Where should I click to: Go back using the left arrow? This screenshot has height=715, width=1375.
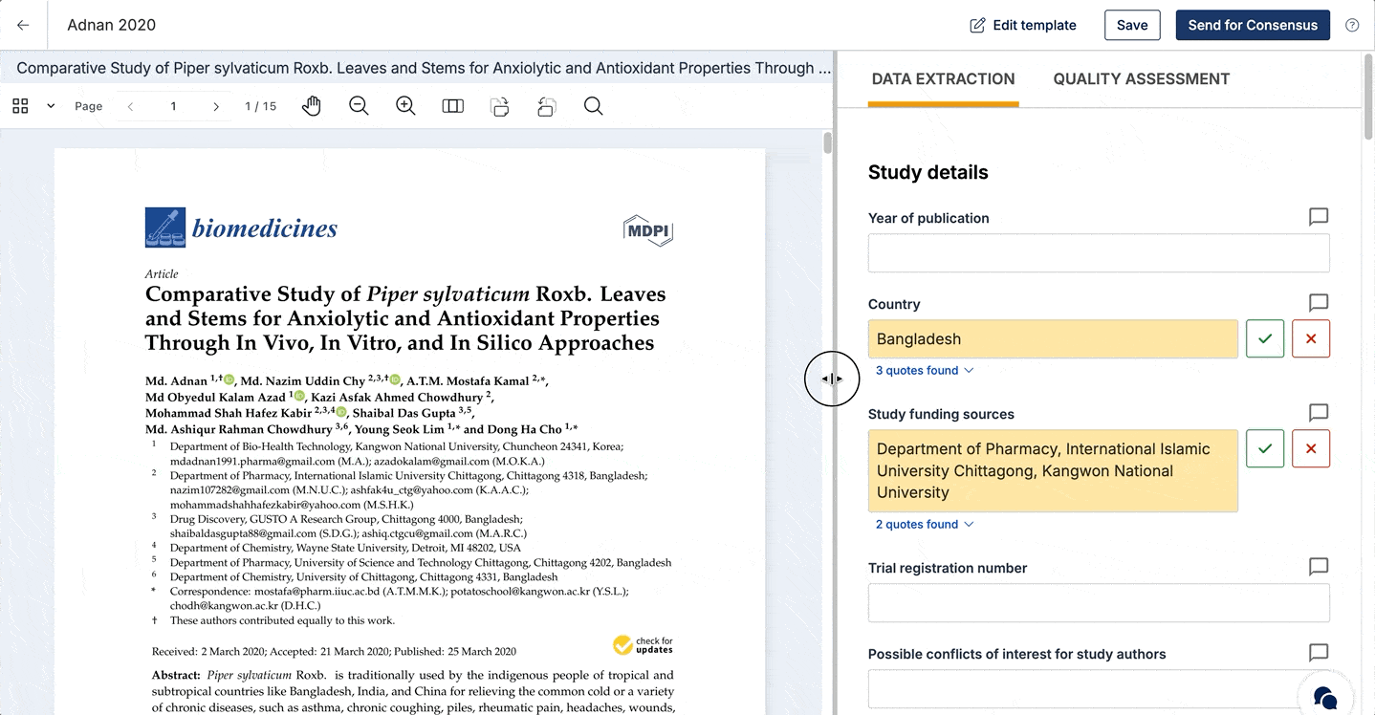coord(23,25)
